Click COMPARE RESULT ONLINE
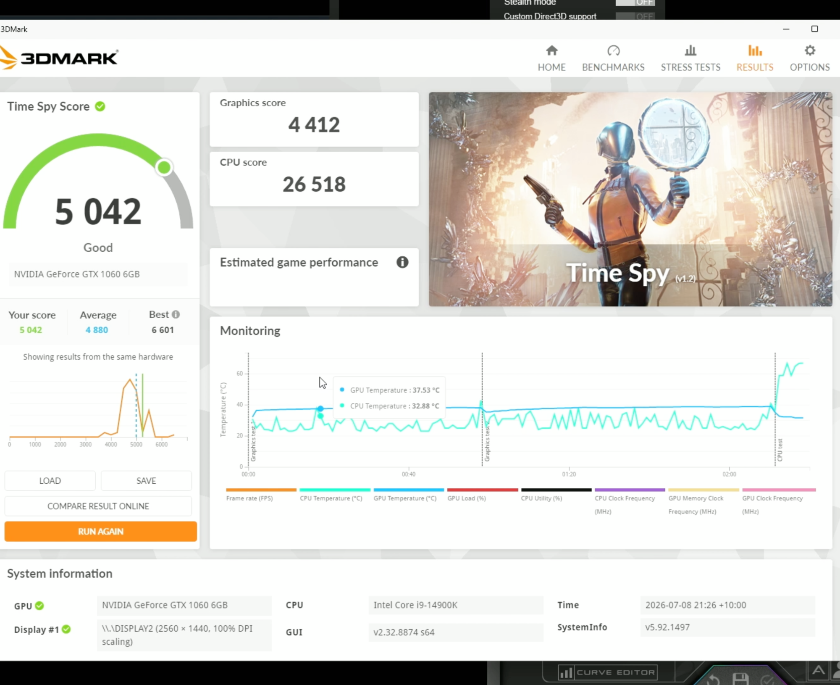Viewport: 840px width, 685px height. tap(98, 506)
